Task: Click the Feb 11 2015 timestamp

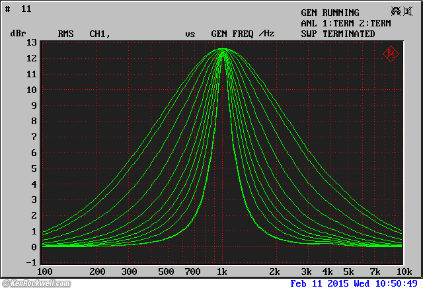Action: (319, 283)
